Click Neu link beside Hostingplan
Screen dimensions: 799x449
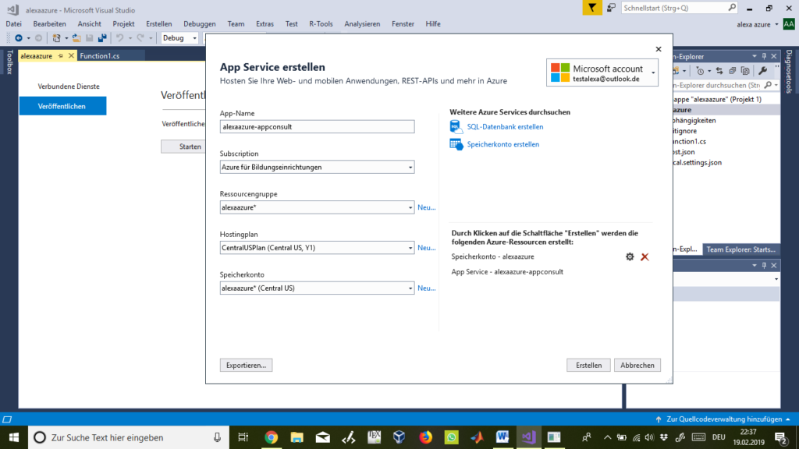click(427, 247)
